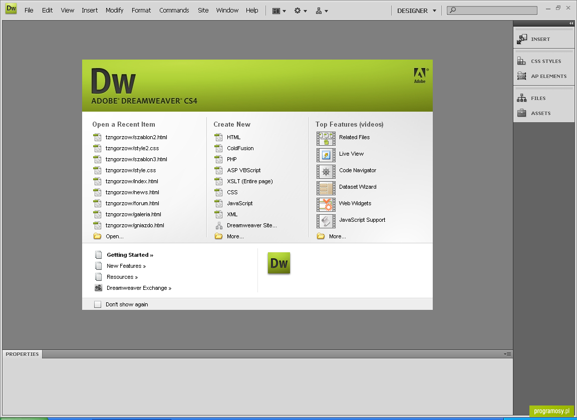Screen dimensions: 577x420
Task: Click the XSLT (Entire page) document icon
Action: pos(218,181)
